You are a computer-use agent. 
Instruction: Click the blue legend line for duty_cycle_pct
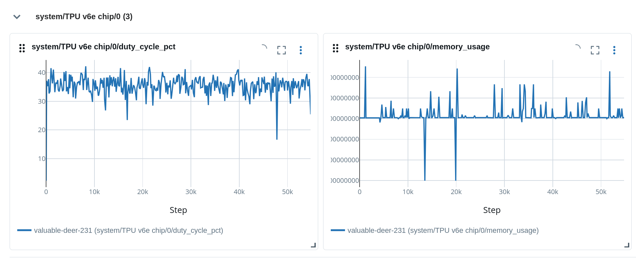(24, 230)
